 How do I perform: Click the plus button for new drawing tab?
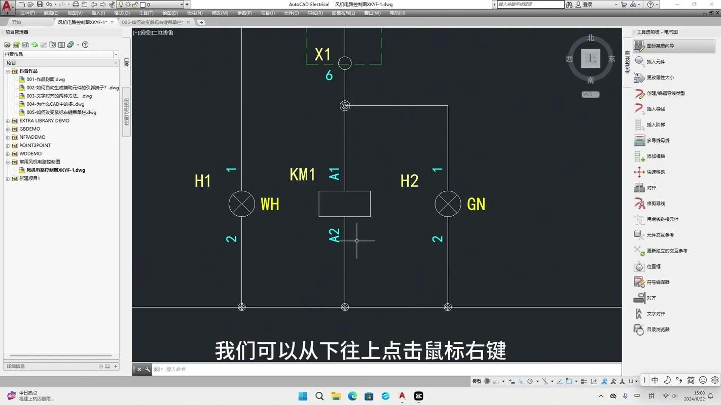201,22
